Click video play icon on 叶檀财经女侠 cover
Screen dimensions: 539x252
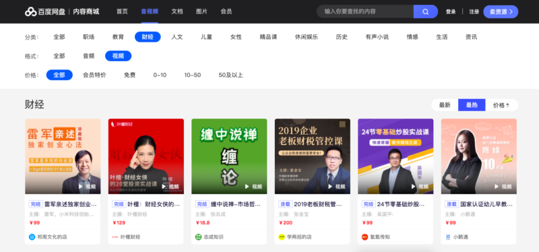point(164,187)
